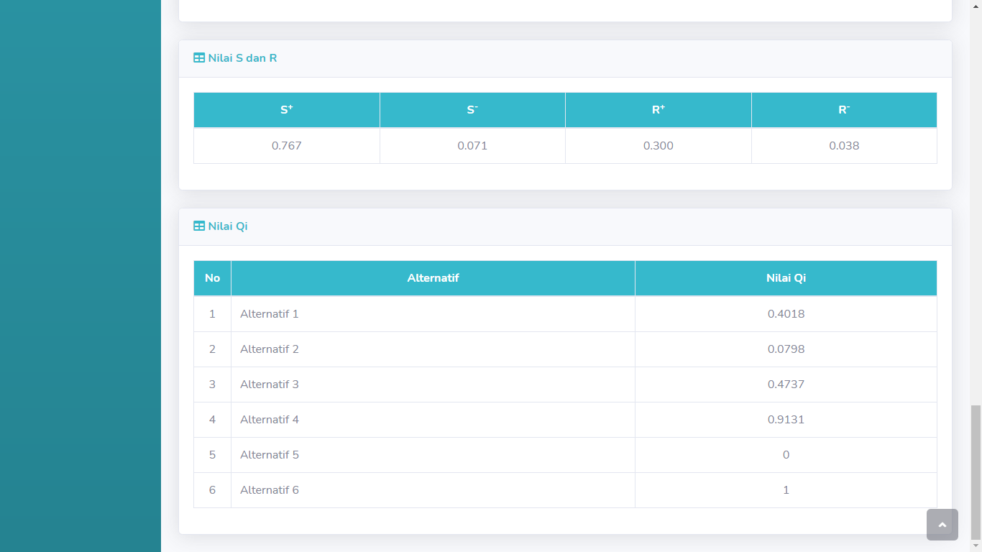The image size is (982, 552).
Task: Click the Qi value 0.0798
Action: (786, 349)
